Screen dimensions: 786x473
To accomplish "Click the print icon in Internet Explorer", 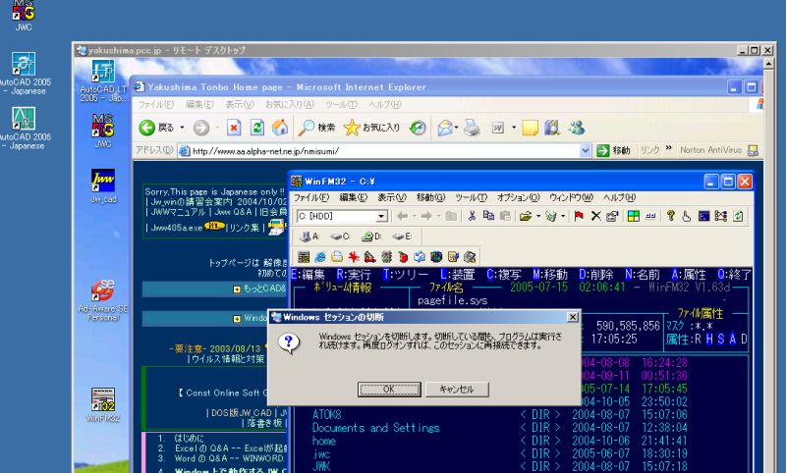I will tap(472, 128).
